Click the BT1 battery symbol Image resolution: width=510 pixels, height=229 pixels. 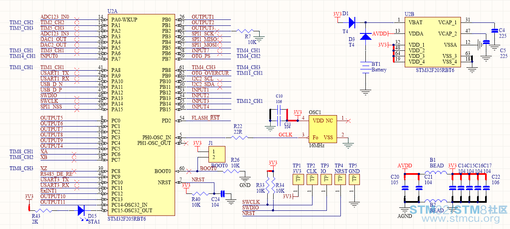pyautogui.click(x=365, y=68)
